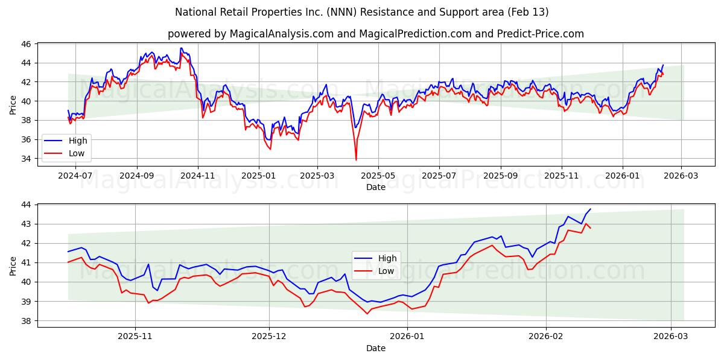Click the 2025-11 date tick on top chart

(562, 176)
